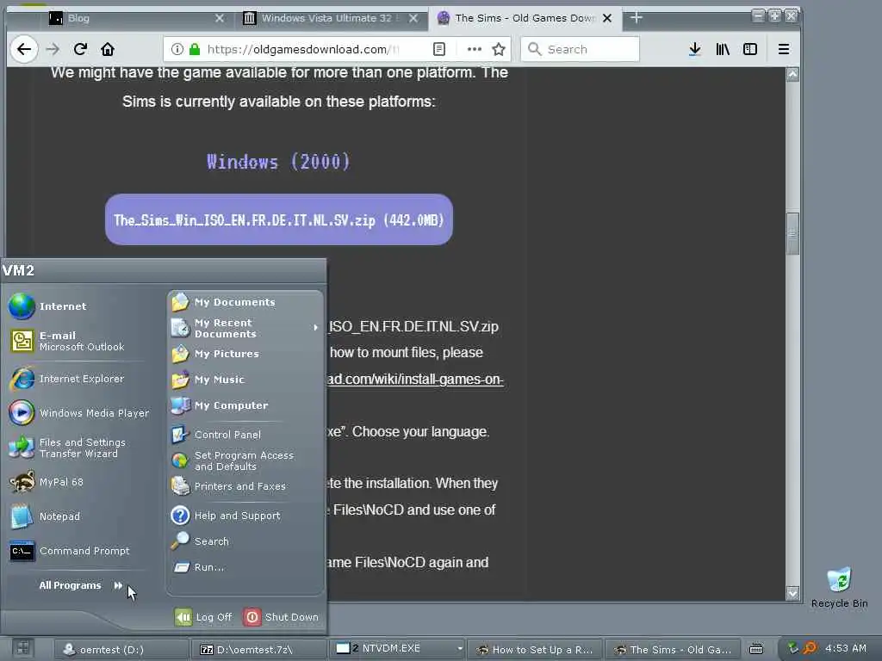Go back with the browser back arrow
The image size is (882, 661).
click(x=23, y=49)
